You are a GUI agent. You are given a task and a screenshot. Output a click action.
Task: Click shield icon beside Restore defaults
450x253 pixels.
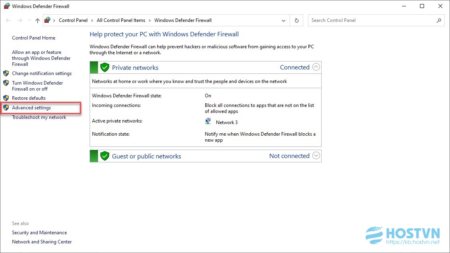(x=6, y=98)
